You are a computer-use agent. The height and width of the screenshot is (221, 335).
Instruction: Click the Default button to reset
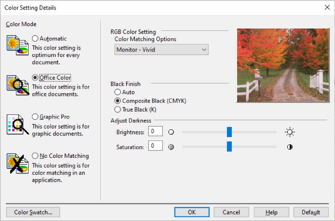[311, 212]
